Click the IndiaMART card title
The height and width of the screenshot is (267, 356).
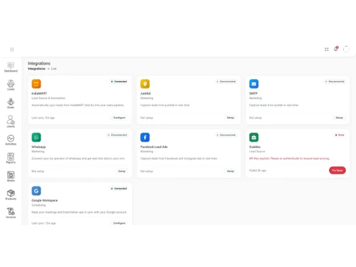pyautogui.click(x=39, y=93)
